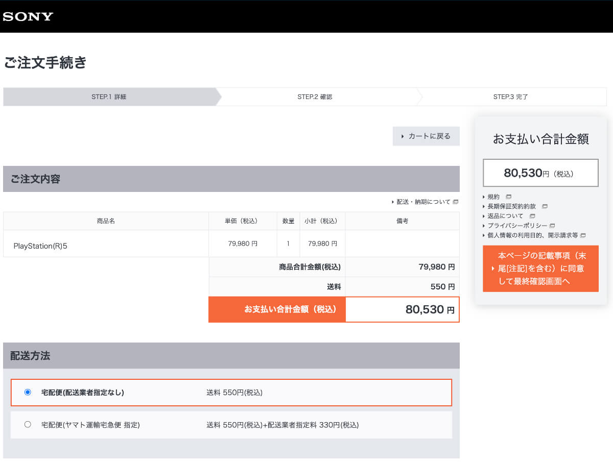Open 長期保証契約約款 link
The width and height of the screenshot is (613, 462).
(x=511, y=206)
